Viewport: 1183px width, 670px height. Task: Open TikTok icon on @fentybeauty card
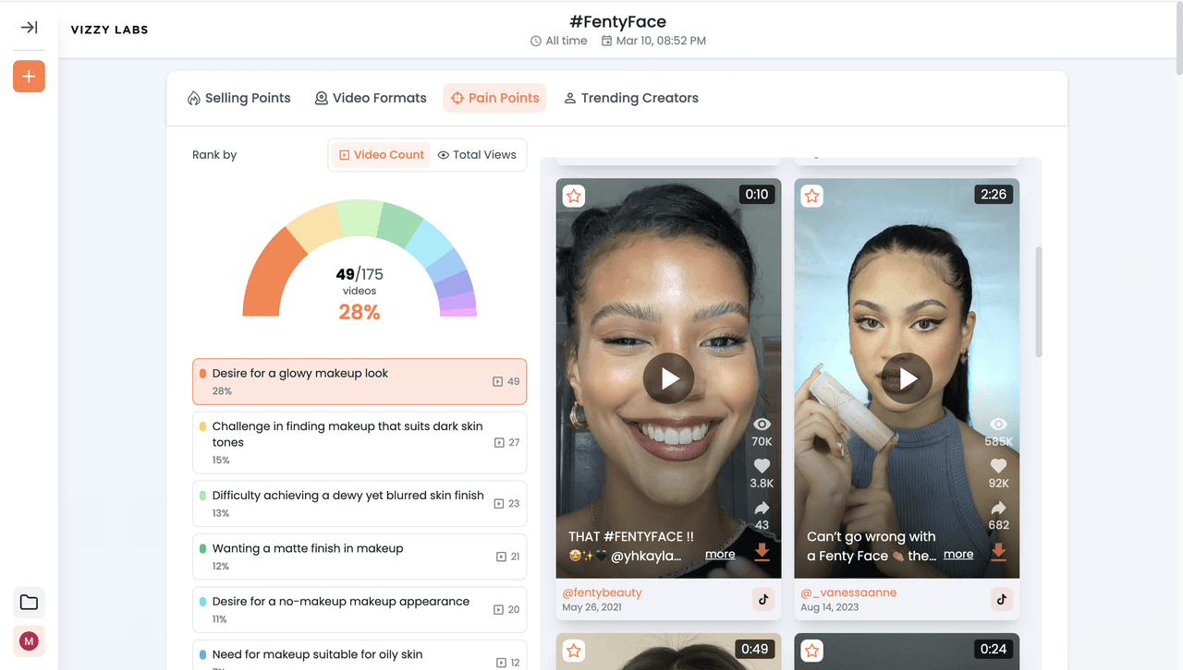pos(763,599)
